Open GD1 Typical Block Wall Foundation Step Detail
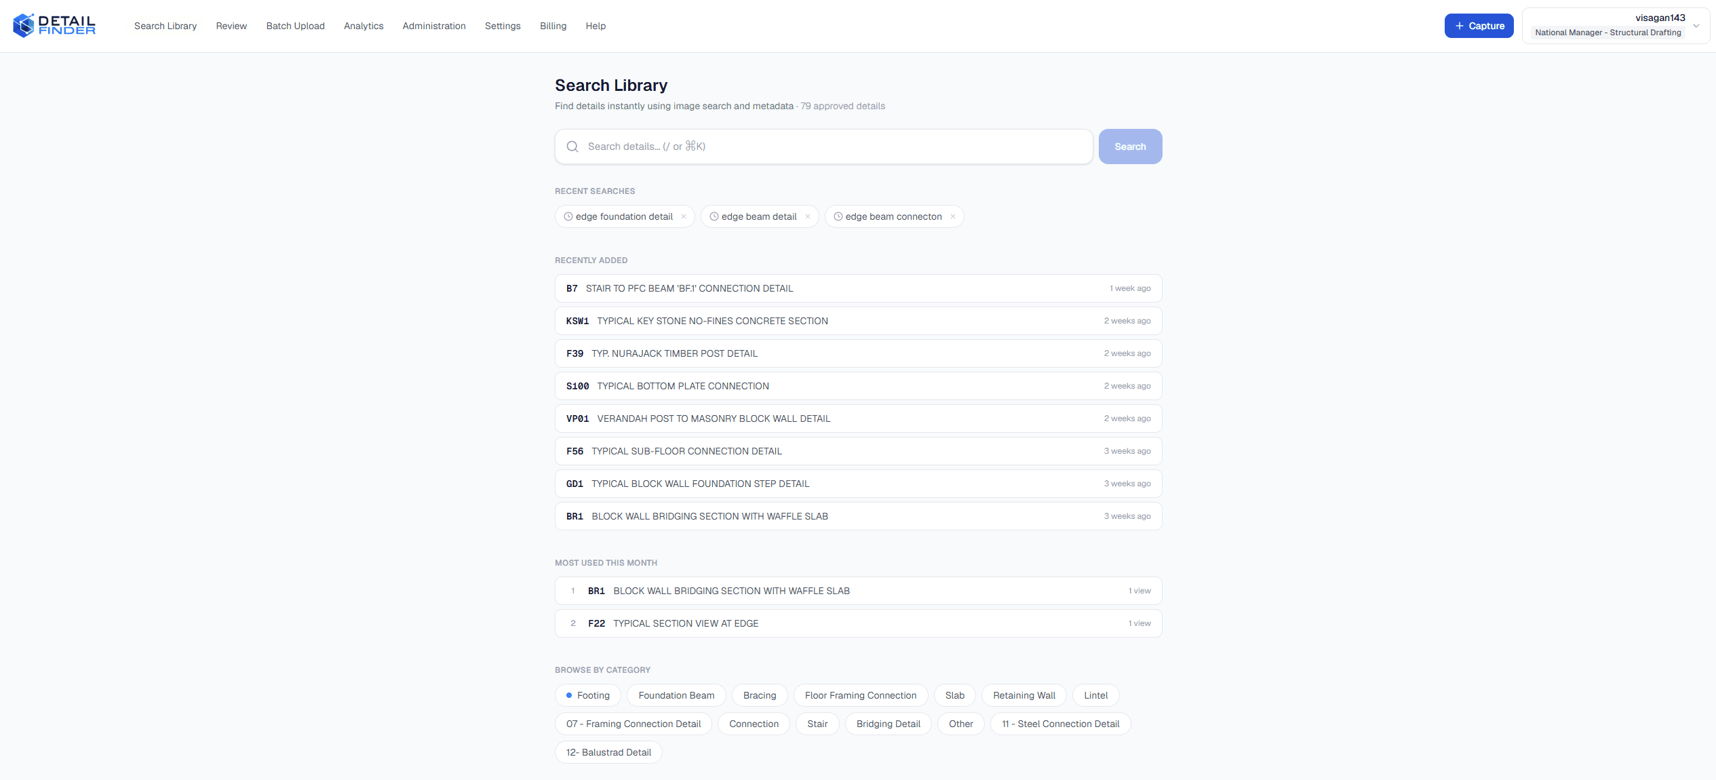Viewport: 1716px width, 780px height. pyautogui.click(x=858, y=484)
